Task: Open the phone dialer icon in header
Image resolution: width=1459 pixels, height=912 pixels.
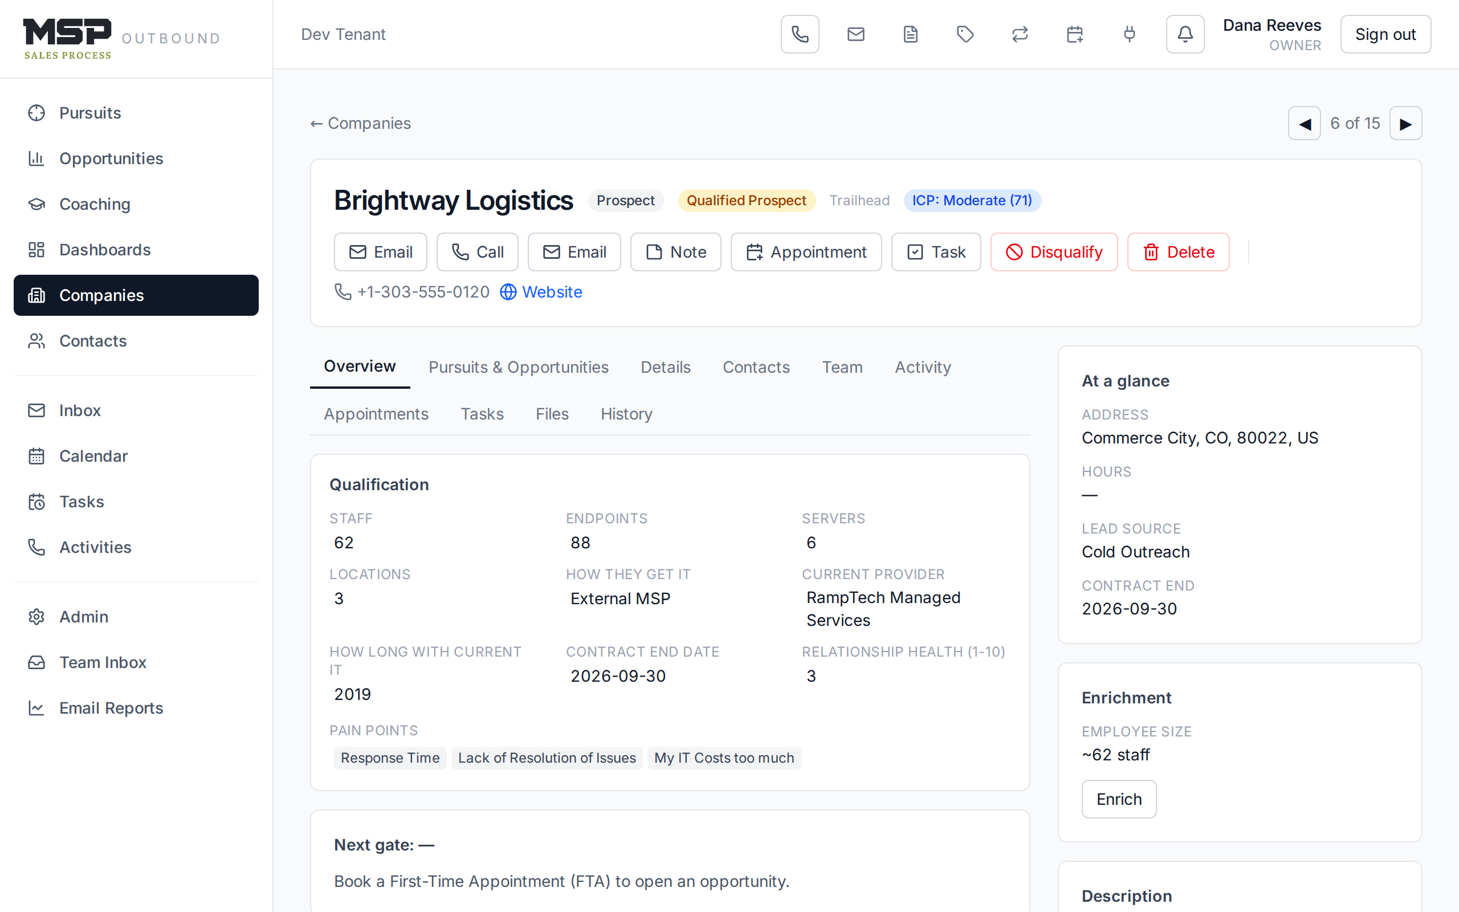Action: [x=800, y=34]
